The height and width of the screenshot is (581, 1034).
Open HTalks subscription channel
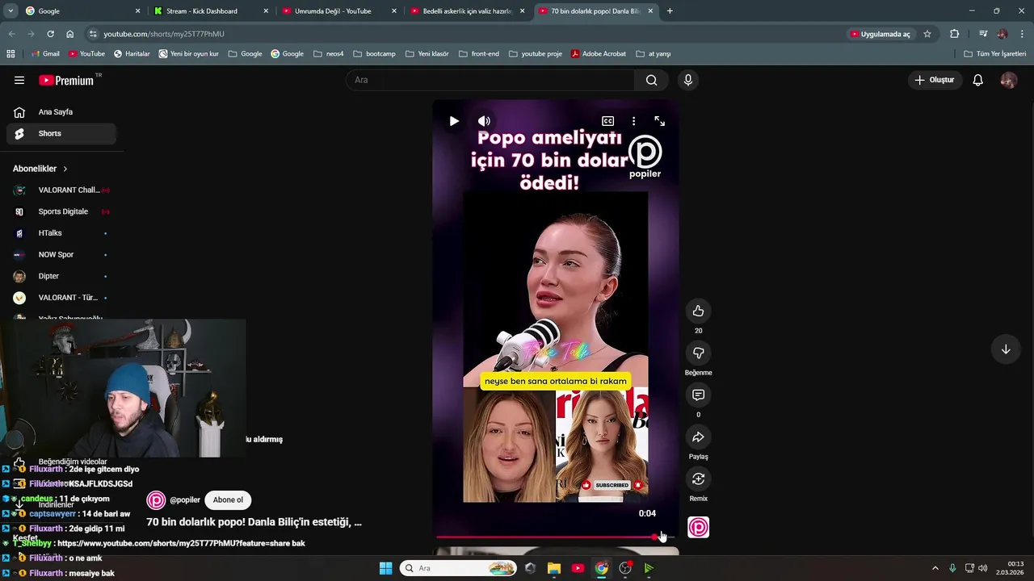click(x=61, y=233)
